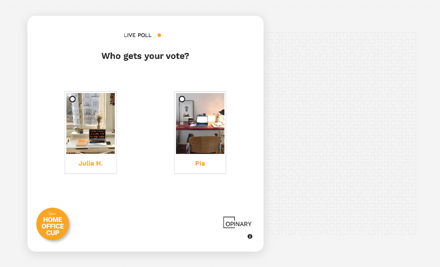Click the patterned background beside the poll

pyautogui.click(x=342, y=133)
